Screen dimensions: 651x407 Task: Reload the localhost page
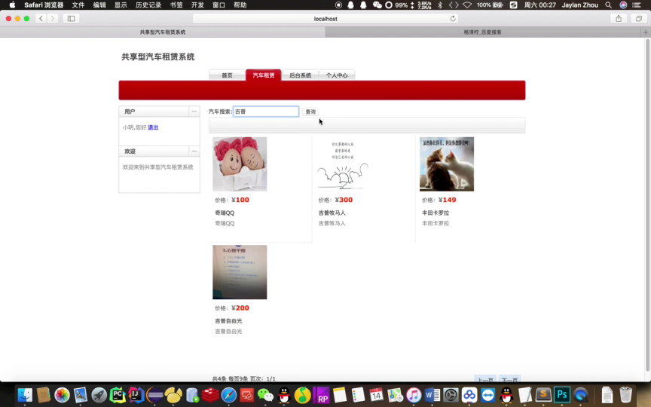453,19
